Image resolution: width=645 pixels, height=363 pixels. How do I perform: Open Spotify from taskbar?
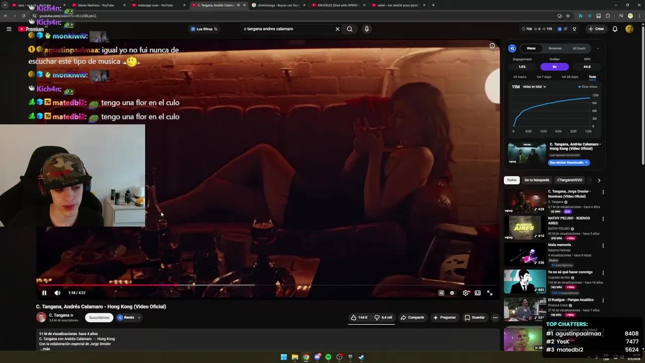[x=328, y=357]
